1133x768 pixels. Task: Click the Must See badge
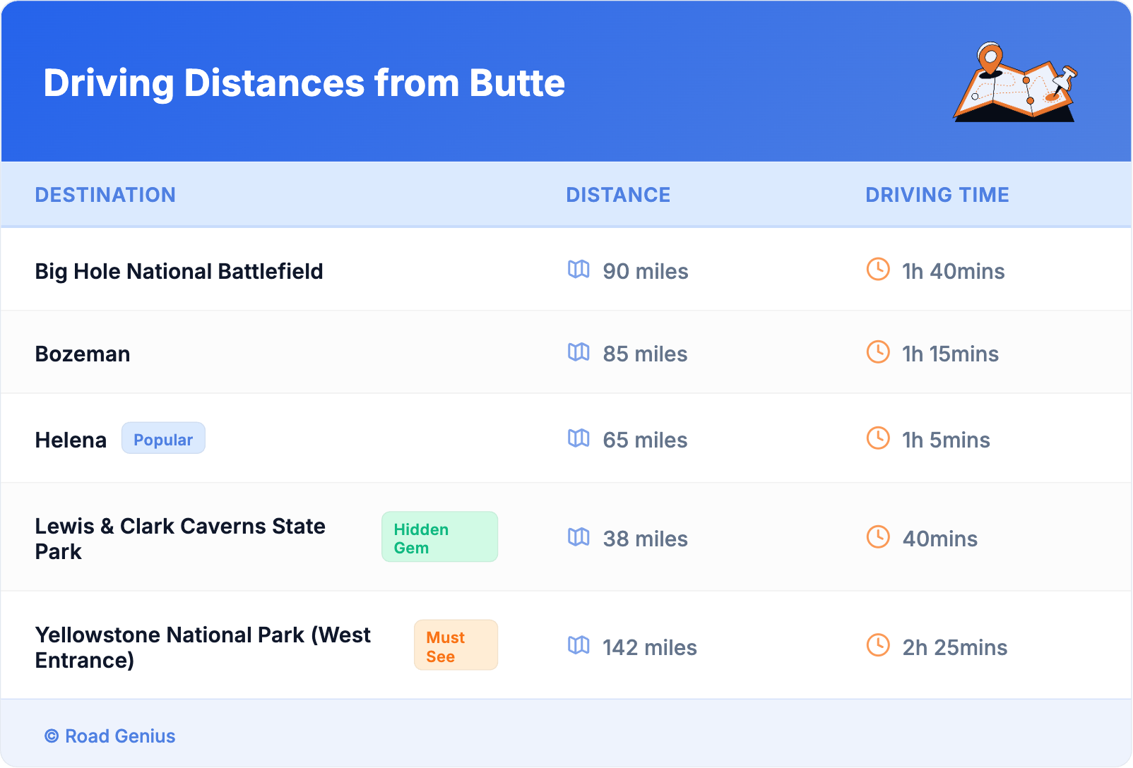tap(456, 646)
